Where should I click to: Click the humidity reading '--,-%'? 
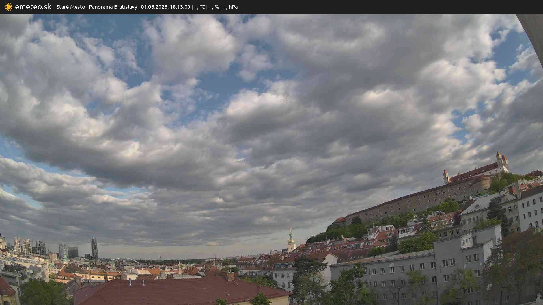click(214, 7)
